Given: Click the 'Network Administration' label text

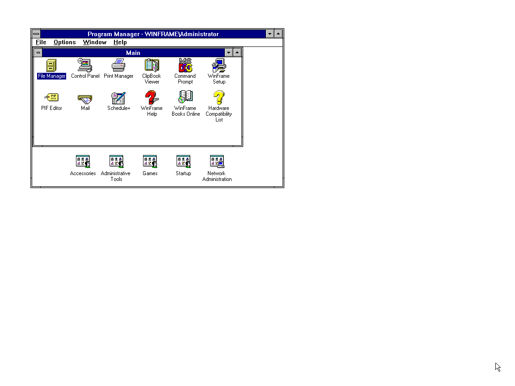Looking at the screenshot, I should point(217,176).
